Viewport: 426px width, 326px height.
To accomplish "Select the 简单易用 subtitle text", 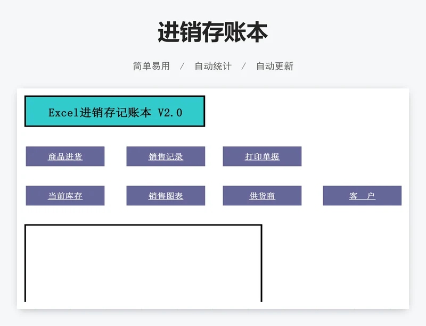I will [x=151, y=66].
